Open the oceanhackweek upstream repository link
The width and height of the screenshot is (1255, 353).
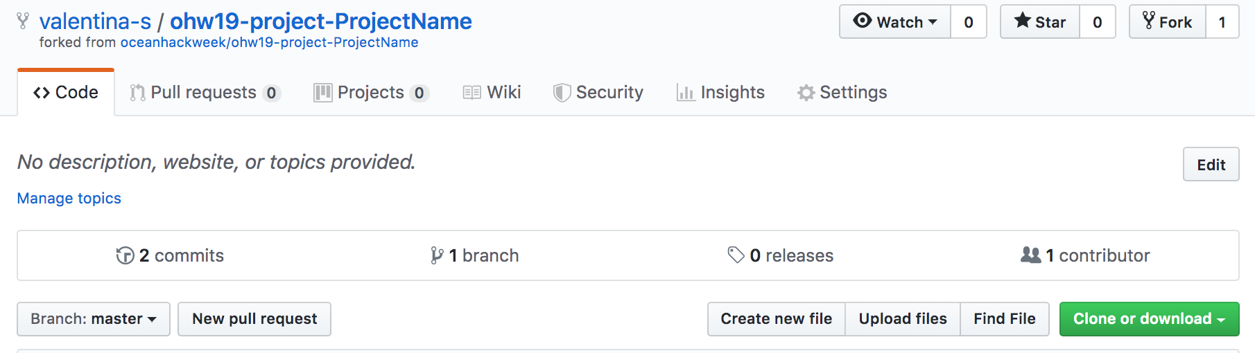[x=269, y=42]
